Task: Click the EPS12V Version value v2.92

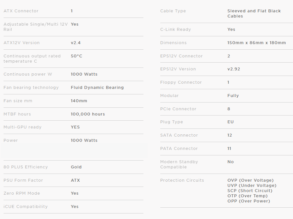Action: tap(234, 69)
